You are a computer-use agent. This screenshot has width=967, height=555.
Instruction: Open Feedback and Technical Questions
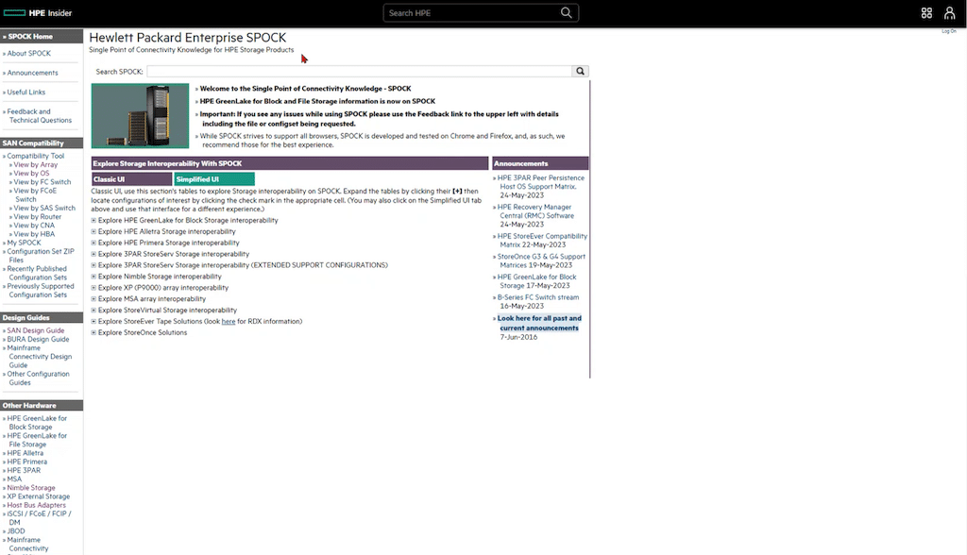tap(39, 116)
